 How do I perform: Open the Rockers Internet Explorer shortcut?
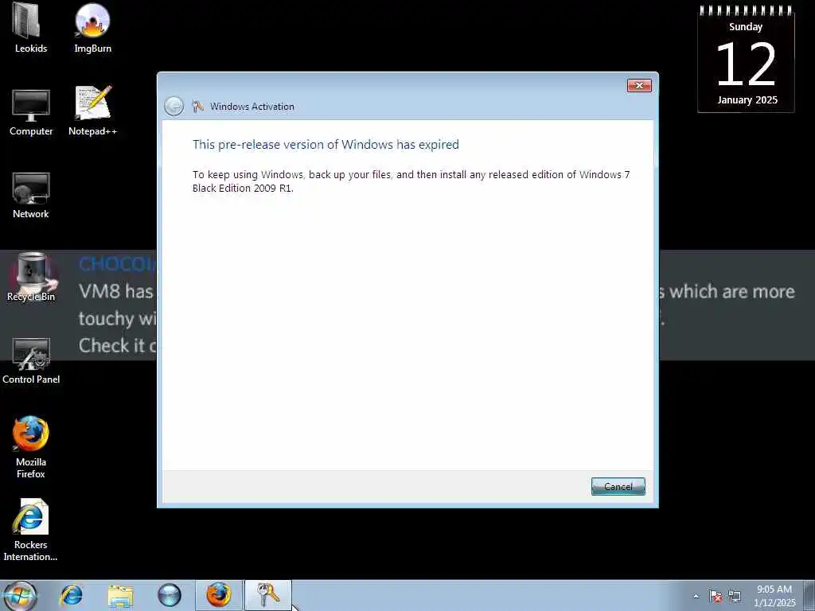[x=31, y=530]
